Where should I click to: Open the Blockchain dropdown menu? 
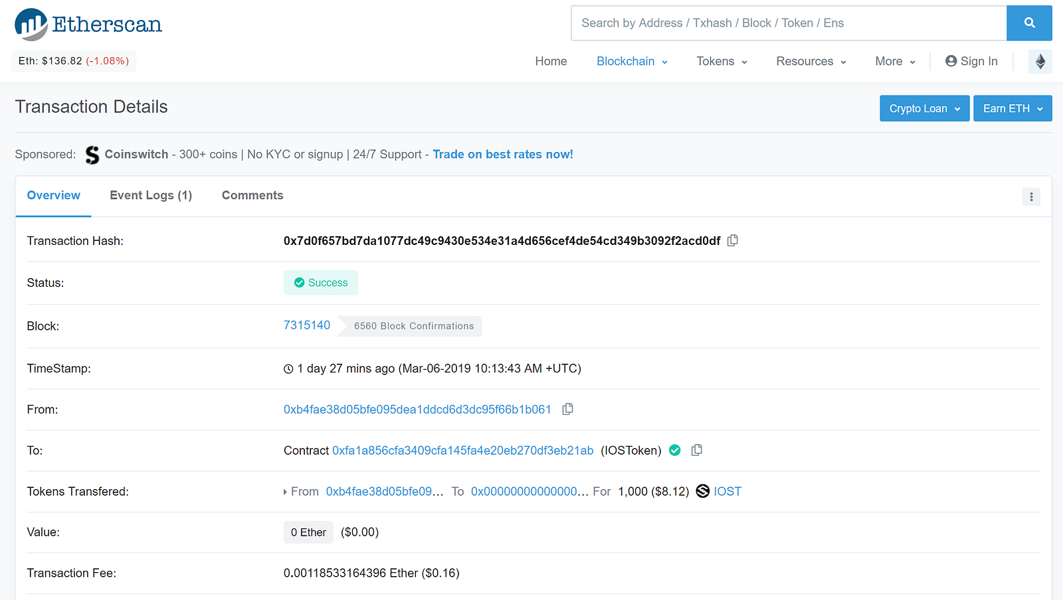click(x=632, y=61)
